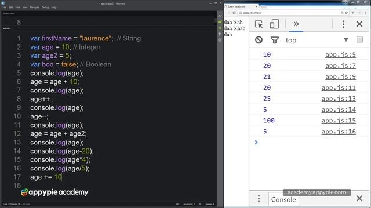Open source link app.js:16
Screen dimensions: 371x208
pos(339,132)
